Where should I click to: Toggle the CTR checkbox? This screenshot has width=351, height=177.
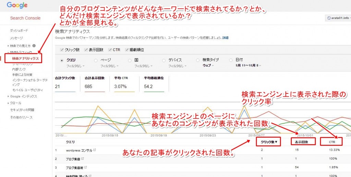[x=110, y=50]
